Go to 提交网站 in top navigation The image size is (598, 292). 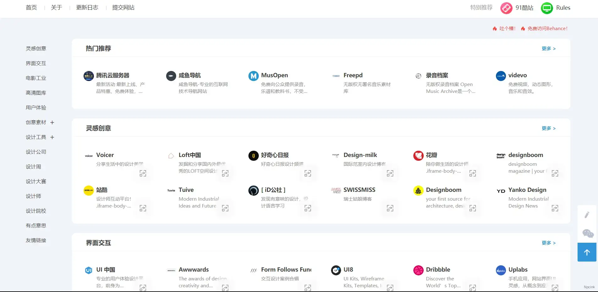[x=123, y=8]
